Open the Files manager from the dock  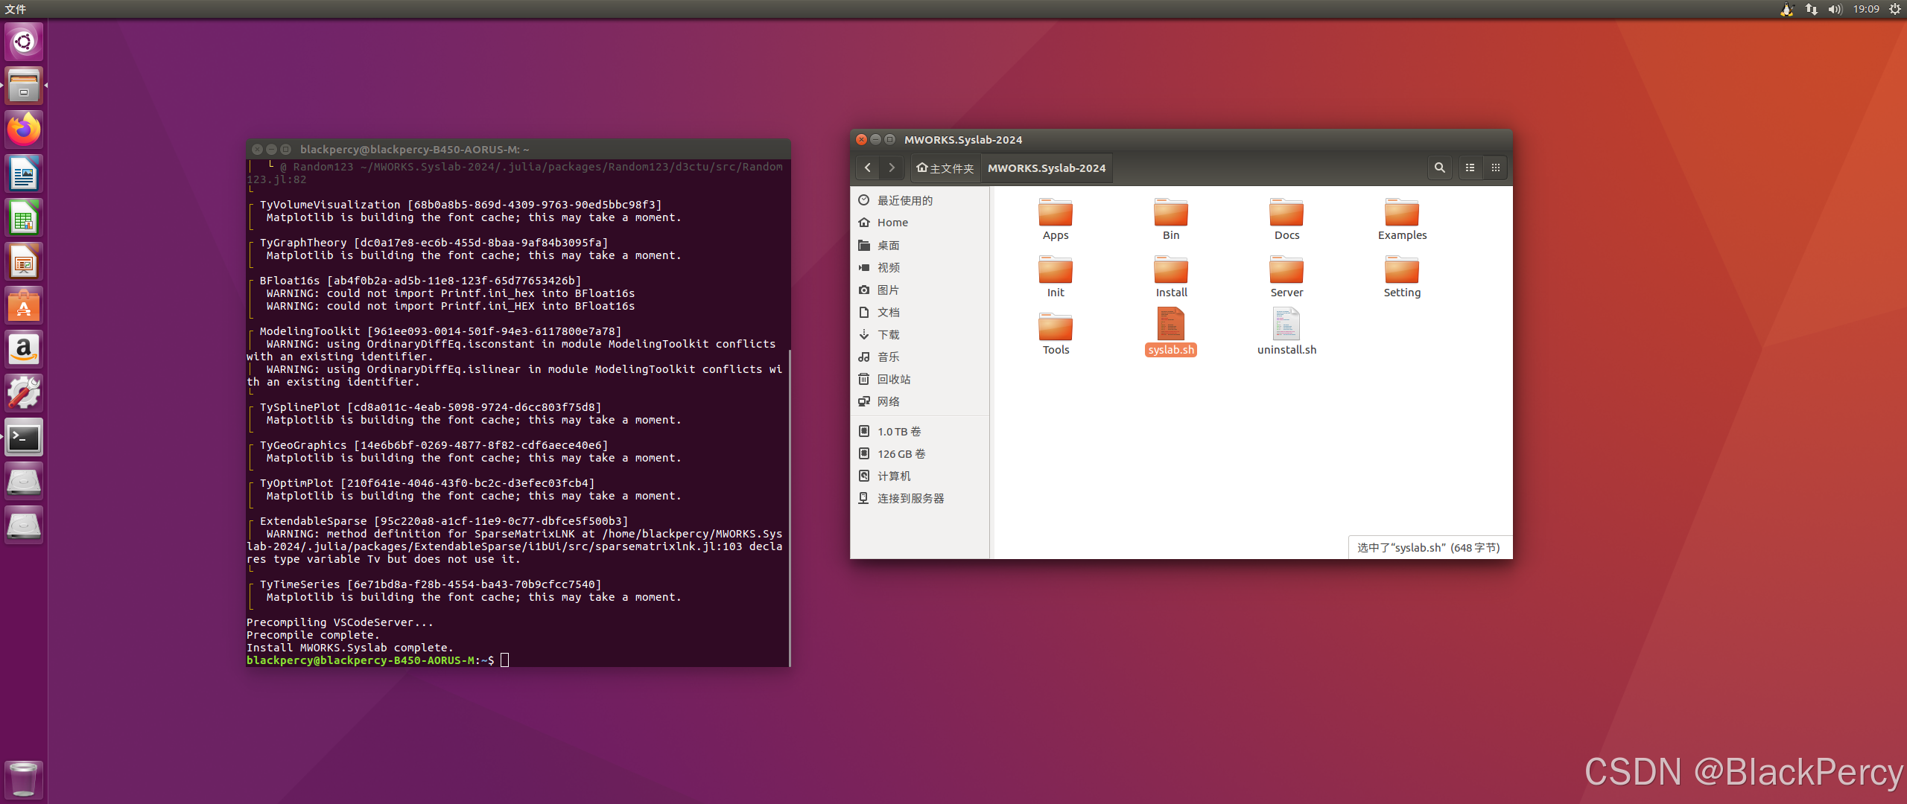[24, 86]
